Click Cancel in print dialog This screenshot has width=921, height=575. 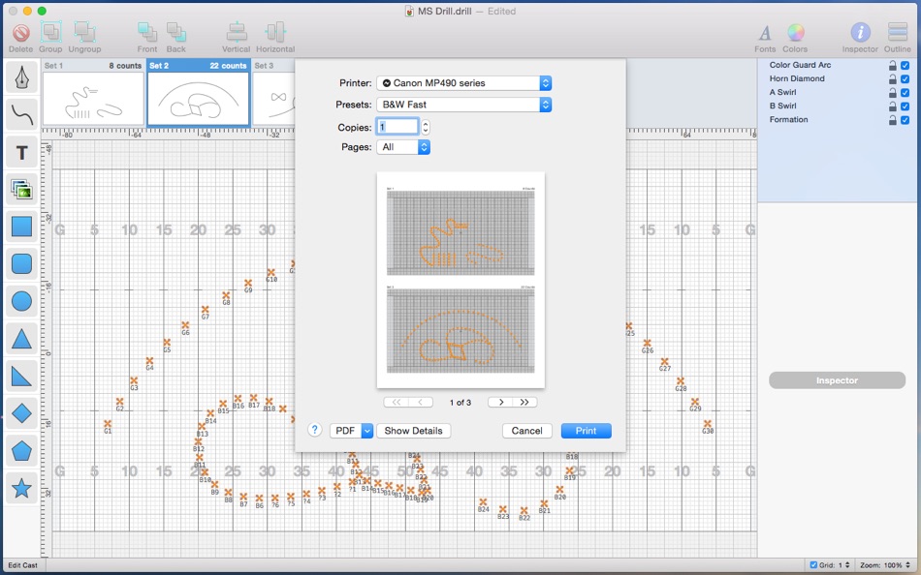point(526,431)
